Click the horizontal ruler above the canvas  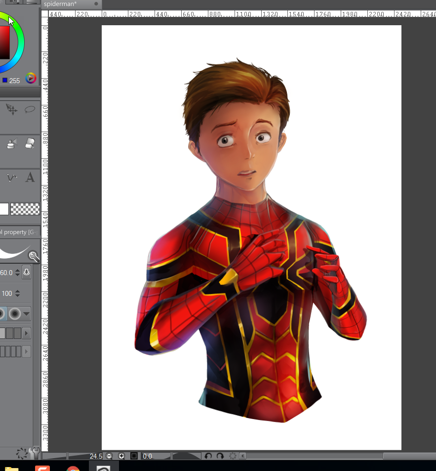[242, 14]
